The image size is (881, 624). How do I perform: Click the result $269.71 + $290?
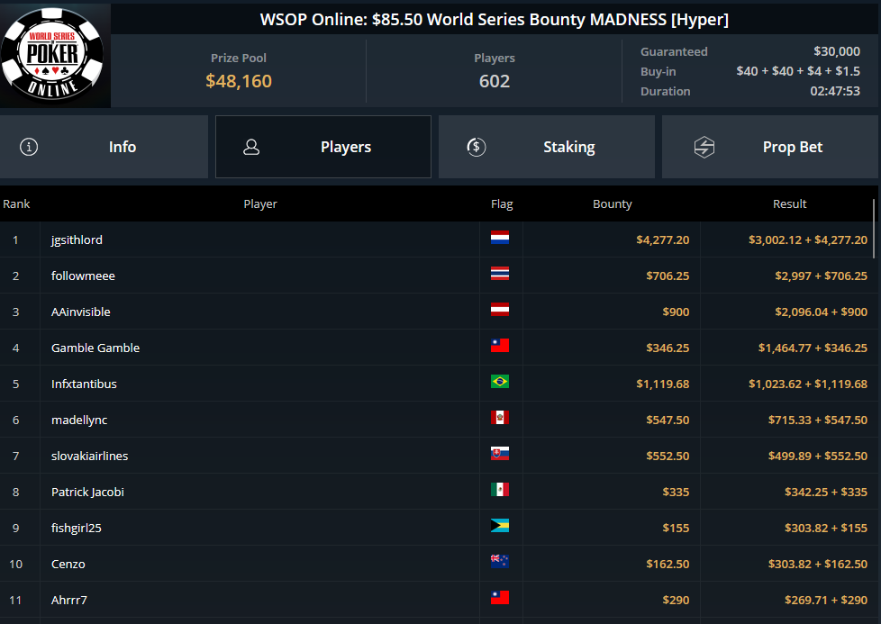pyautogui.click(x=826, y=600)
